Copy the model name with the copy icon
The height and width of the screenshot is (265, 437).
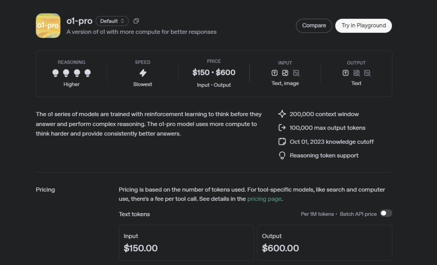pos(136,21)
